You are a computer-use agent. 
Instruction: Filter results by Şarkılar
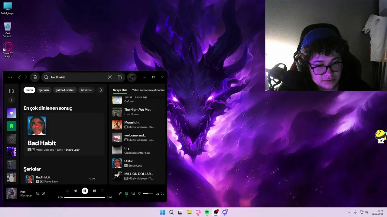pyautogui.click(x=44, y=90)
